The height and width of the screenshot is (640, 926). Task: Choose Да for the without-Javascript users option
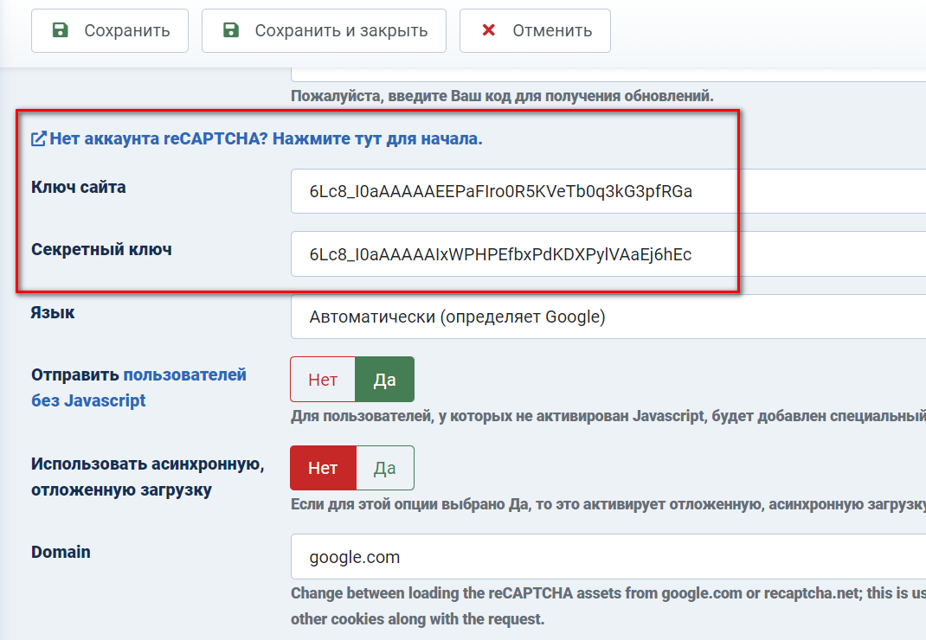384,380
